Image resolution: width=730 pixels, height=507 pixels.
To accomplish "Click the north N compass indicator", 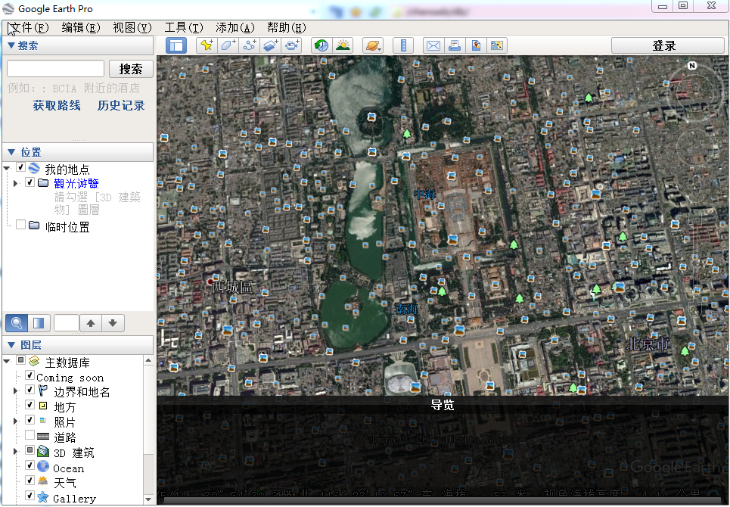I will 692,66.
